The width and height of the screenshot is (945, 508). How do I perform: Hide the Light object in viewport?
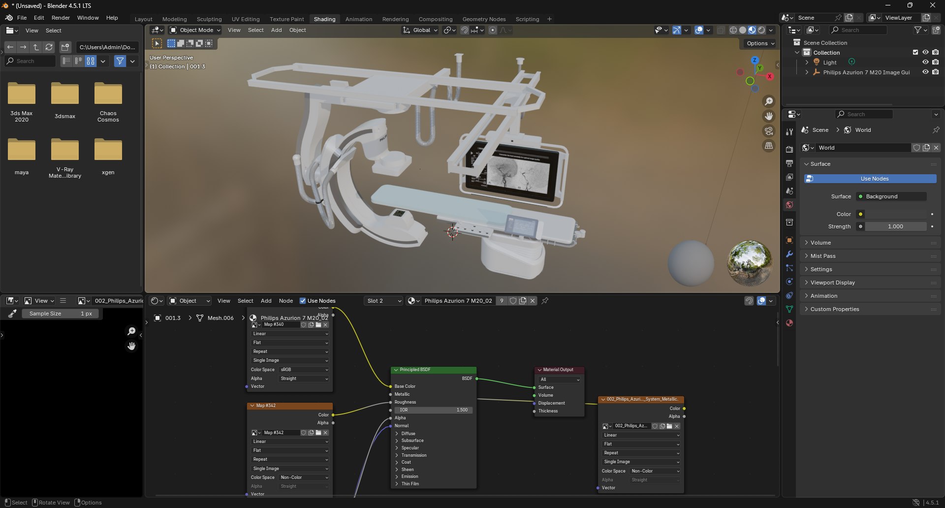coord(925,62)
